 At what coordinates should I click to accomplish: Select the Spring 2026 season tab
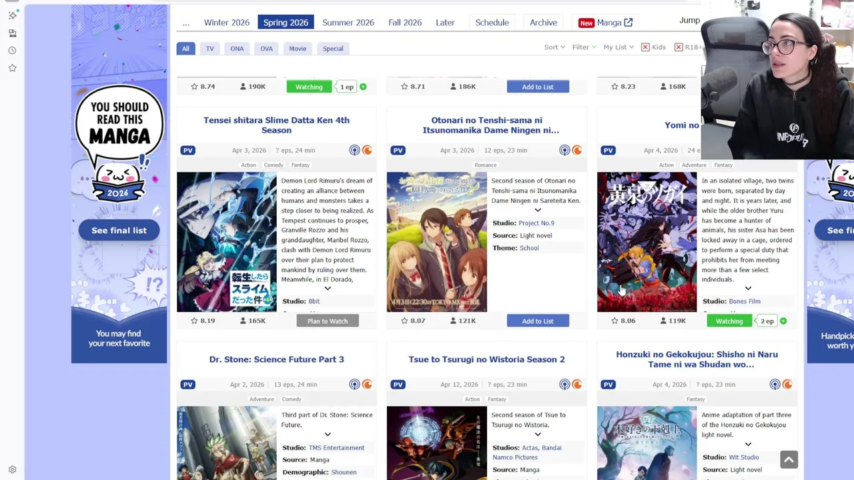[286, 23]
